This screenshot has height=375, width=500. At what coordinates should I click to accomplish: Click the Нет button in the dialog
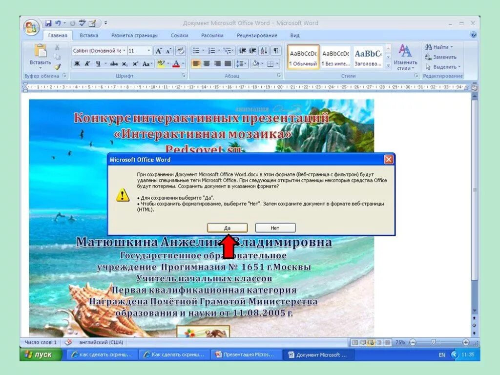point(275,228)
